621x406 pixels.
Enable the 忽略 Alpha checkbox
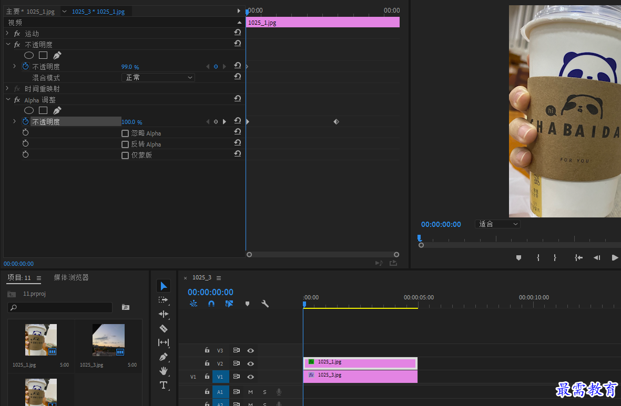click(x=125, y=133)
